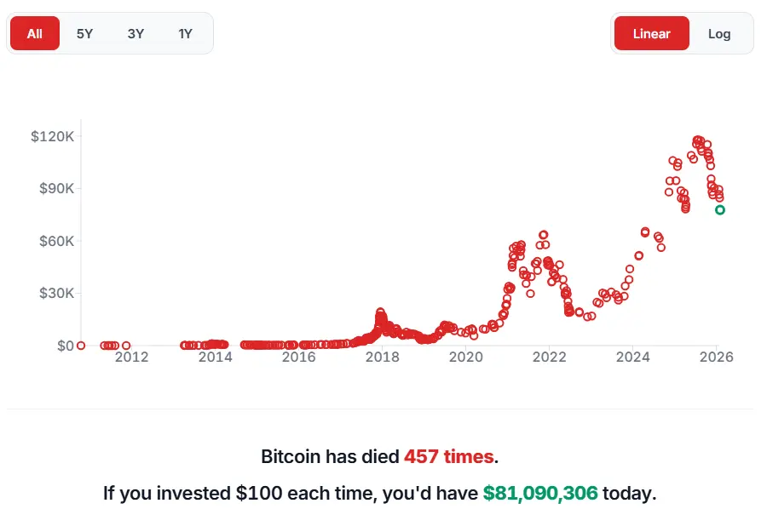The image size is (767, 509).
Task: Click the 2012 x-axis label
Action: tap(132, 357)
